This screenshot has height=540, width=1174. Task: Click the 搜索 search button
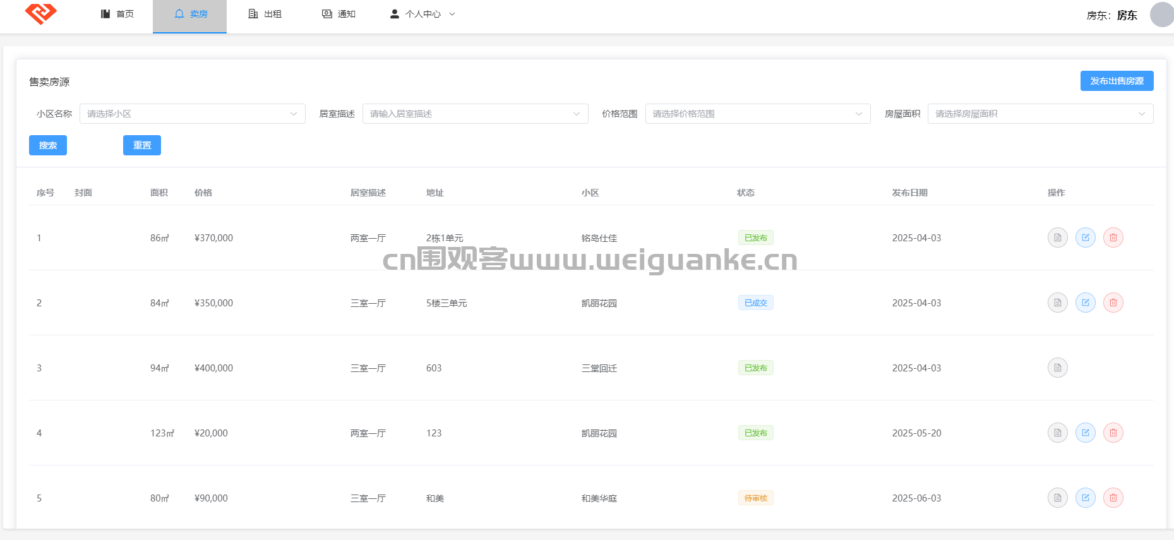[48, 145]
